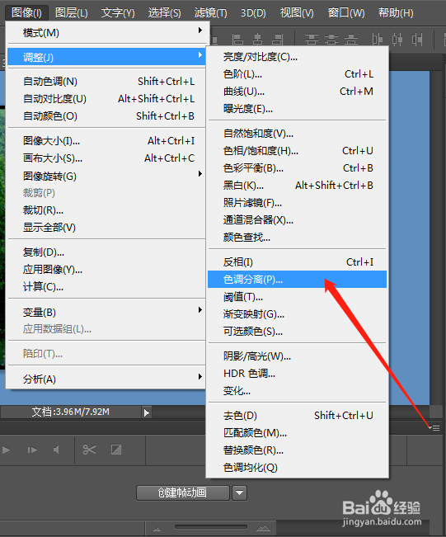Click the timeline zoom in mountain icon
446x537 pixels.
coord(263,529)
